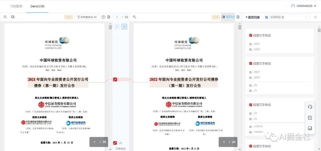This screenshot has width=321, height=151.
Task: Open the 全部类型 type dropdown
Action: coord(287,17)
